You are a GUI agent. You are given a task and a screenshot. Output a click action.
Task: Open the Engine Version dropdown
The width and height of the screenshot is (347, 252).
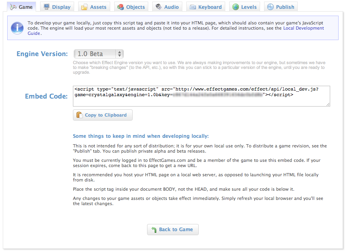[98, 54]
